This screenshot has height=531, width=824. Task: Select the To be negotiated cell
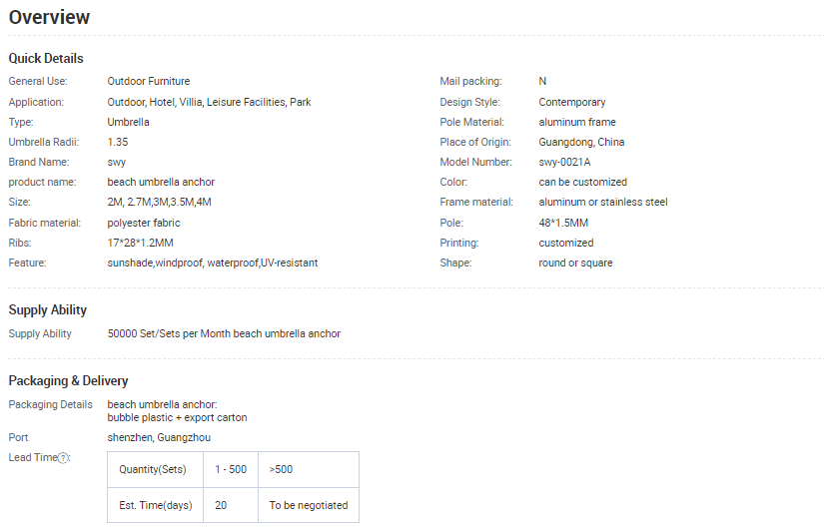(x=308, y=505)
